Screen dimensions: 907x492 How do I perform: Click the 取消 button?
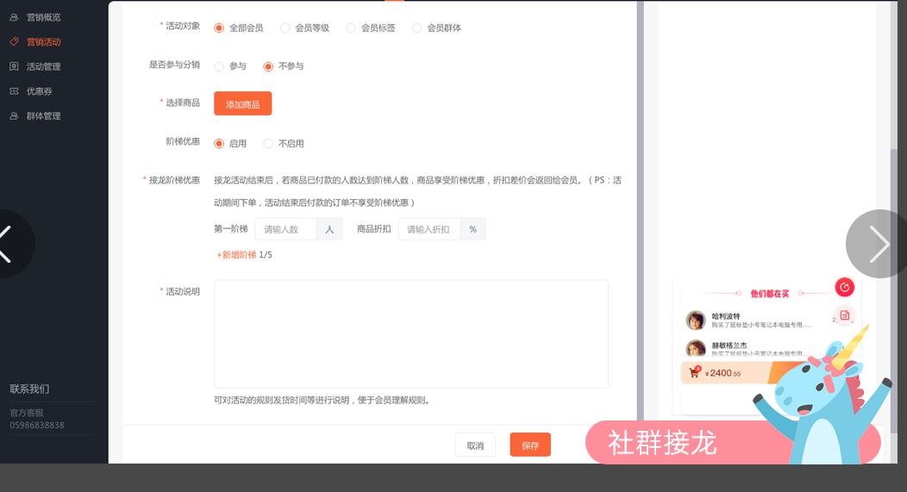click(475, 445)
